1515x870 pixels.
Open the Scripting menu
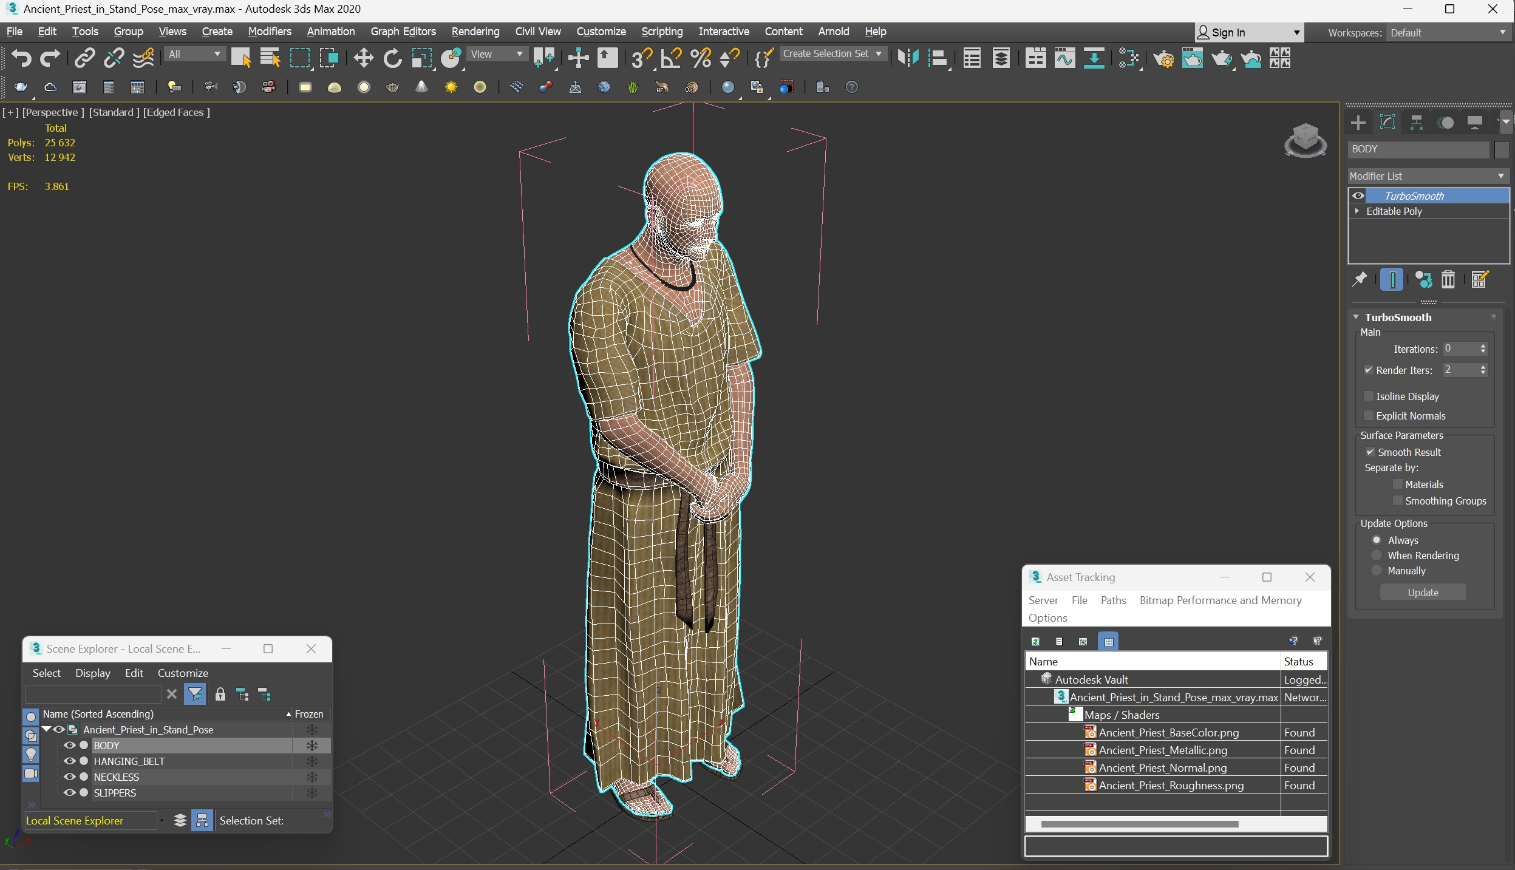click(x=662, y=32)
